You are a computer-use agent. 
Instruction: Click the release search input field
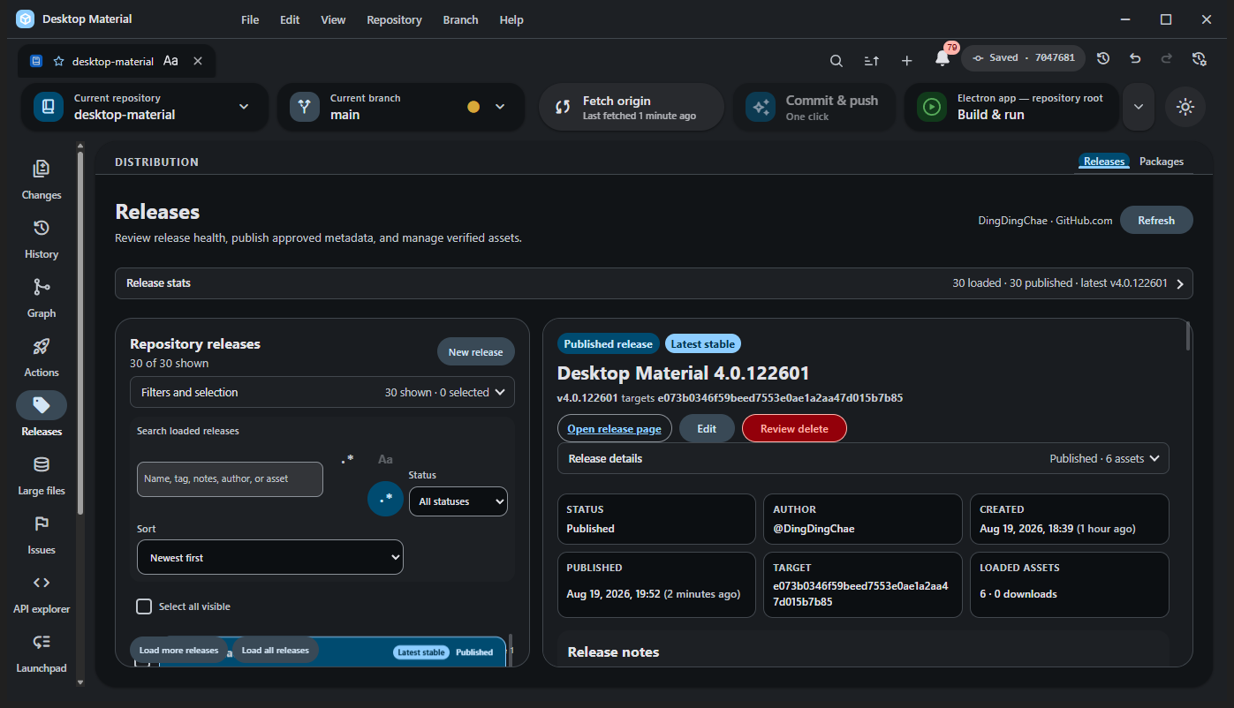click(230, 478)
